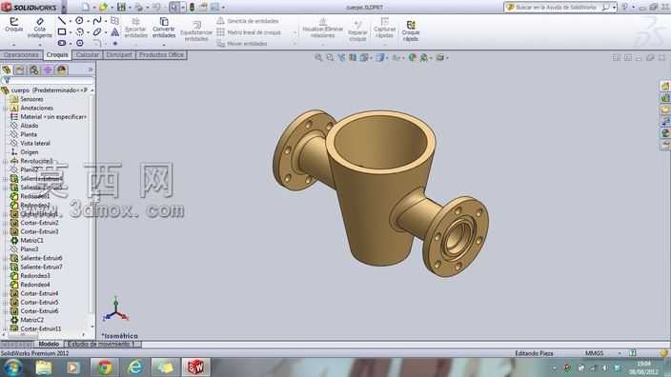Expand Anotaciones in the feature tree
The height and width of the screenshot is (377, 671).
pyautogui.click(x=5, y=109)
